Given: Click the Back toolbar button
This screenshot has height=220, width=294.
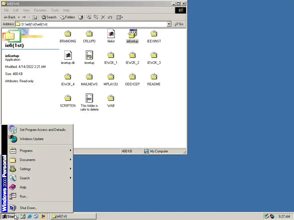Looking at the screenshot, I should pos(9,17).
